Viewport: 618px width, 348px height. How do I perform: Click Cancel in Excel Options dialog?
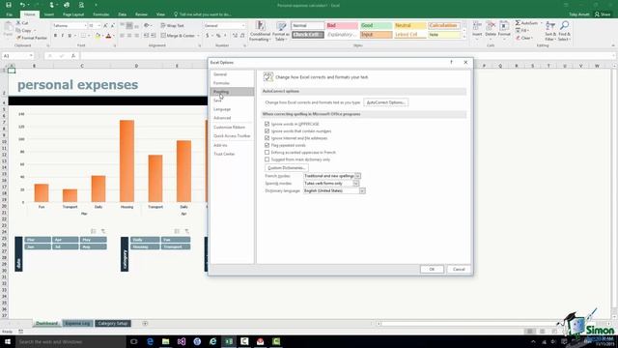tap(459, 269)
